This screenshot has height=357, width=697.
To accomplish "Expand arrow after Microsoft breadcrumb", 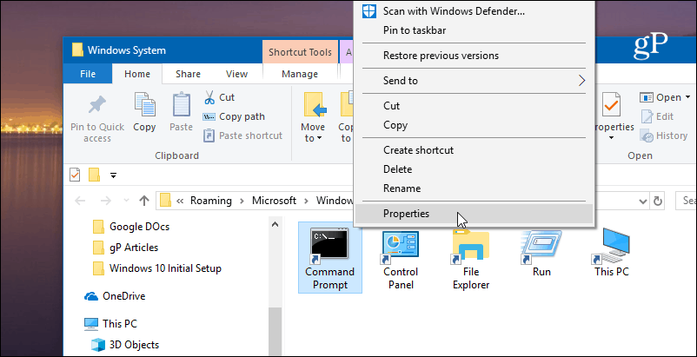I will [x=306, y=201].
